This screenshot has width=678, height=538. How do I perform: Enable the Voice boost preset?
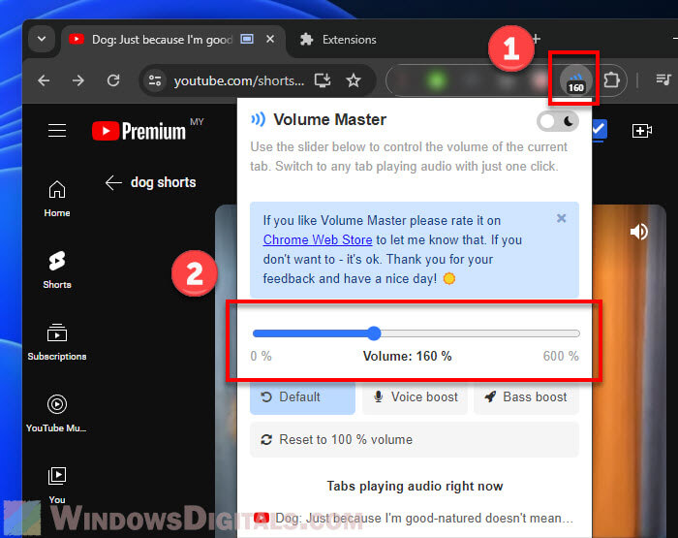[416, 396]
